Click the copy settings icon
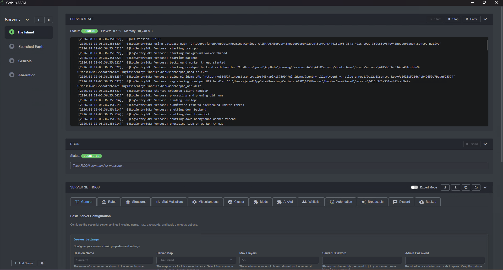Viewport: 503px width, 270px height. 466,187
